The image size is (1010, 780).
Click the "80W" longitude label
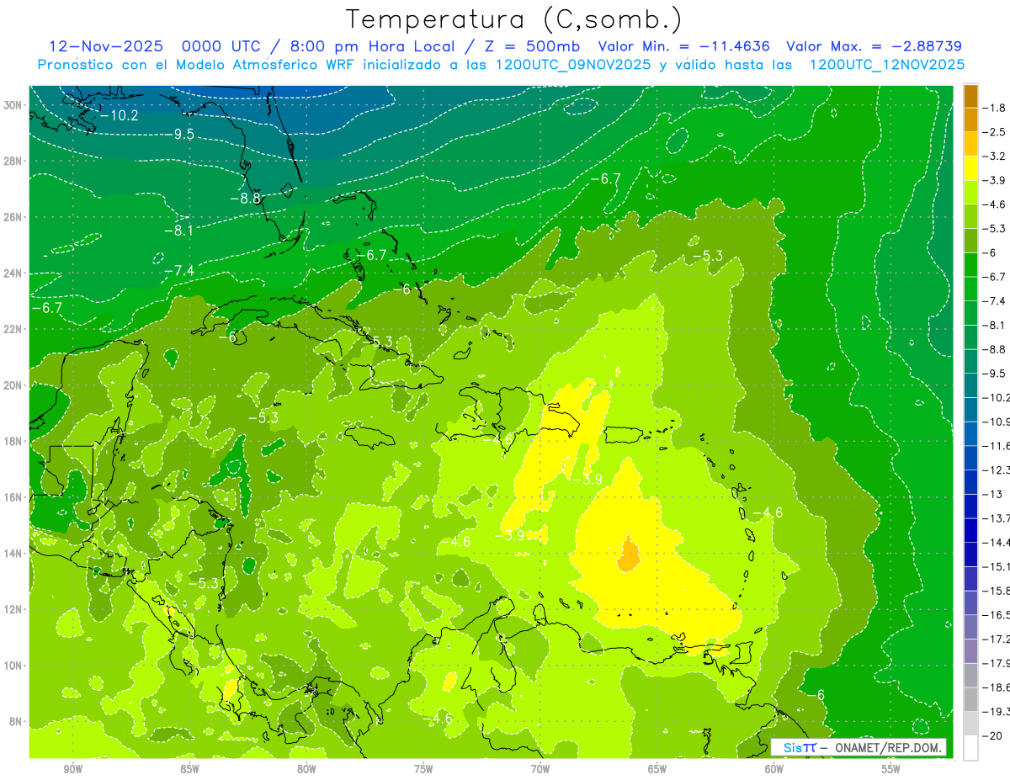click(306, 769)
